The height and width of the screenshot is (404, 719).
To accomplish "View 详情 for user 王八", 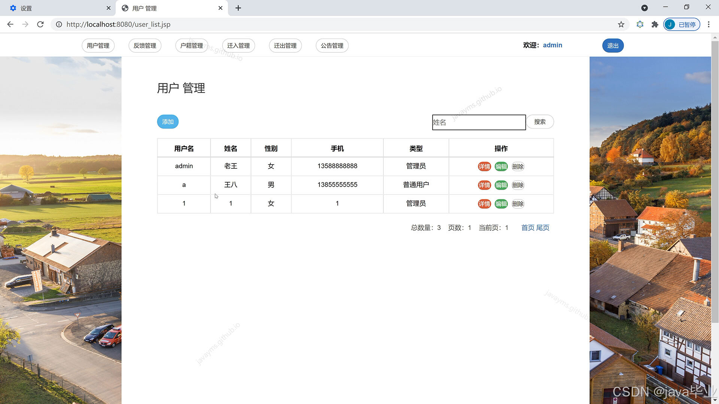I will [x=484, y=185].
